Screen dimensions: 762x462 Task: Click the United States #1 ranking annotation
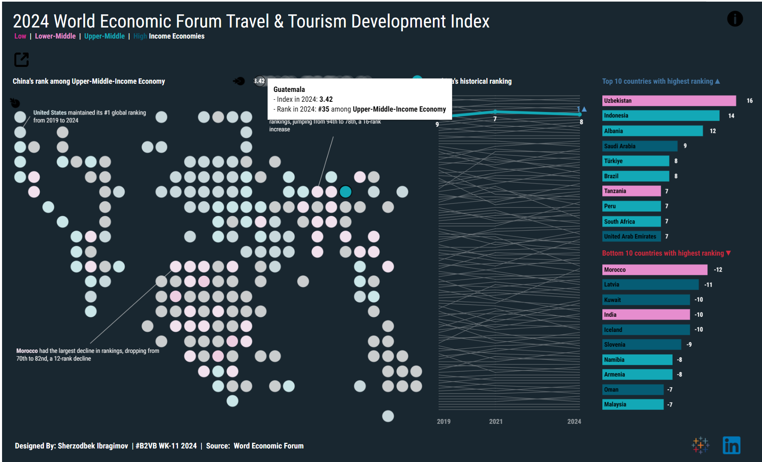[x=89, y=117]
